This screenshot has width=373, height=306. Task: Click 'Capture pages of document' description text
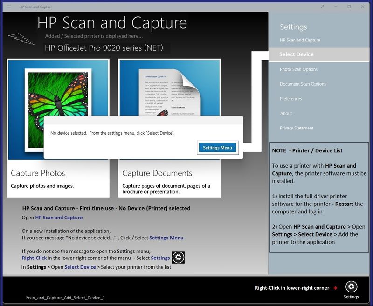[x=166, y=189]
